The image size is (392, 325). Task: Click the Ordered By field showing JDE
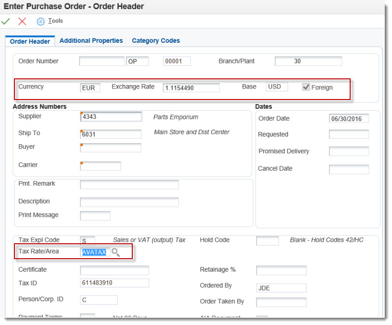coord(281,288)
